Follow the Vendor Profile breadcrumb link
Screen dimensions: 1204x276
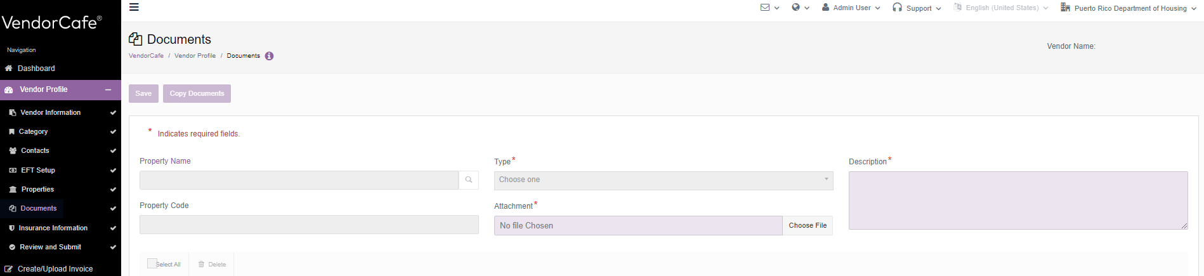195,56
